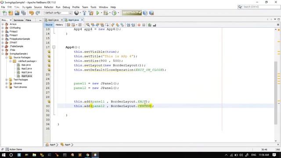Open the Debug Project dropdown arrow
Viewport: 281px width, 158px height.
(110, 13)
